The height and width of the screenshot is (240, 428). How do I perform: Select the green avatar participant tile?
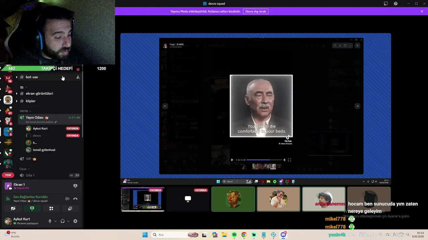233,199
